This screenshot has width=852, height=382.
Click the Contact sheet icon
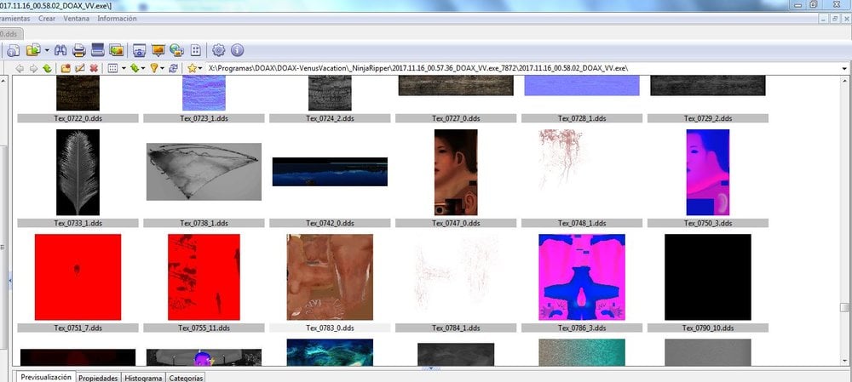[196, 50]
